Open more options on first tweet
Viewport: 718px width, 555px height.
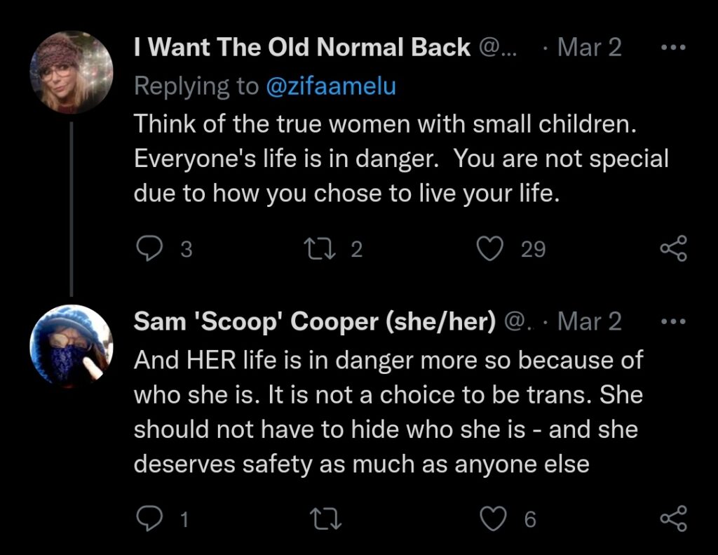point(674,48)
